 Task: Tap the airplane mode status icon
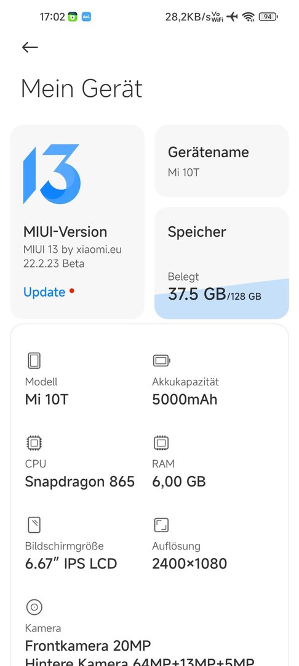(232, 17)
